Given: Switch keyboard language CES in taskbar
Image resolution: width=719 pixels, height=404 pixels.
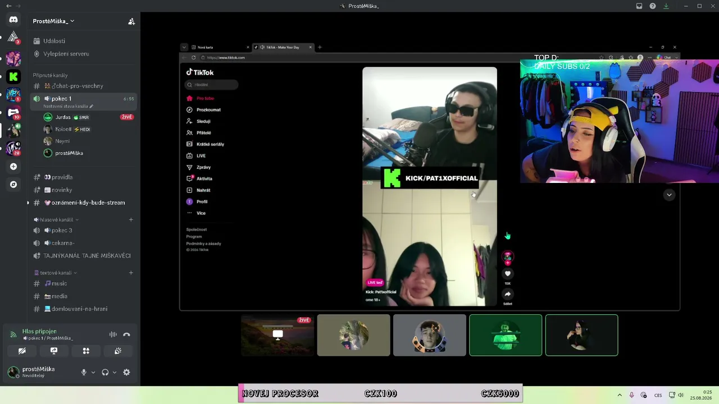Looking at the screenshot, I should coord(658,395).
